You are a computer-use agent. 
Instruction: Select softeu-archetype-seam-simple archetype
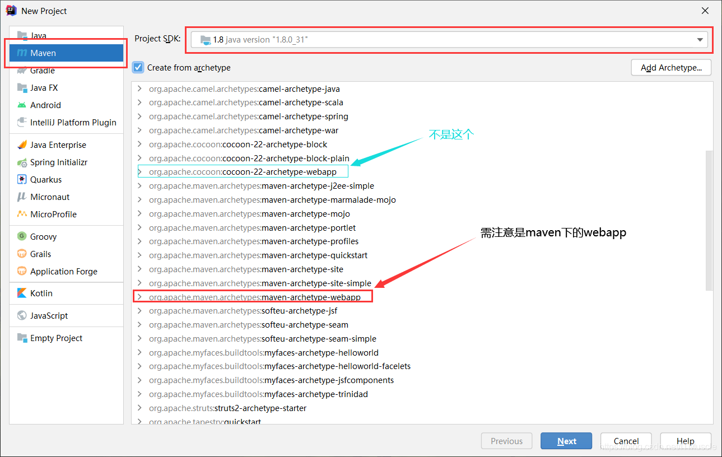263,339
